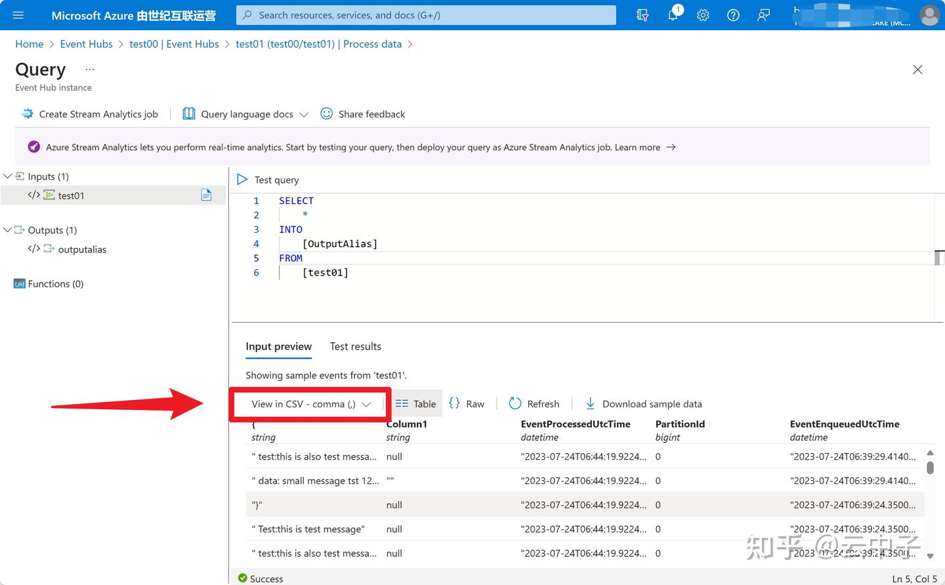945x585 pixels.
Task: Open the edit sample data icon beside test01
Action: point(206,195)
